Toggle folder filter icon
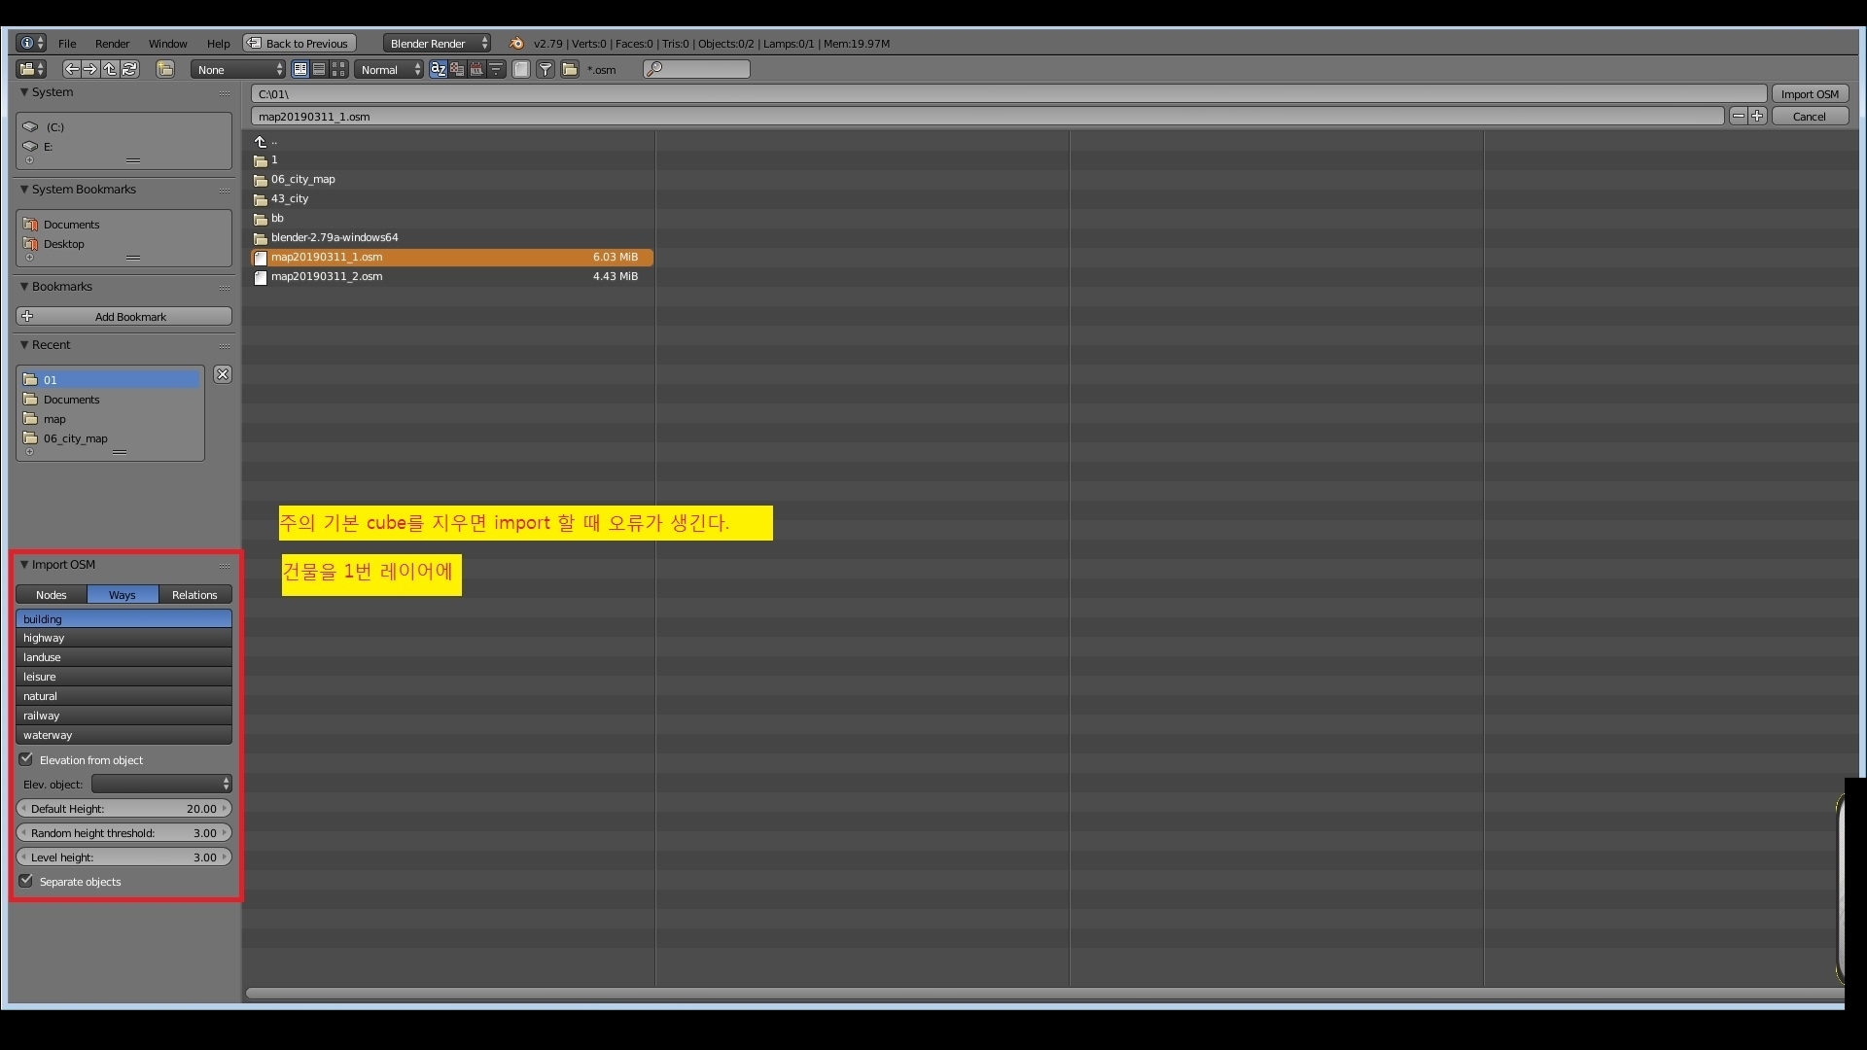Screen dimensions: 1867x1050 (x=570, y=69)
